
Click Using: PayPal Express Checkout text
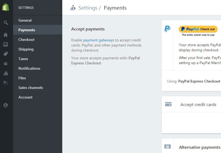193,81
